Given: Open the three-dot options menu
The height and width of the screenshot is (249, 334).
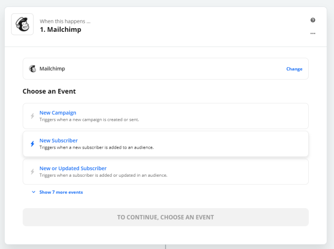Looking at the screenshot, I should click(x=312, y=33).
